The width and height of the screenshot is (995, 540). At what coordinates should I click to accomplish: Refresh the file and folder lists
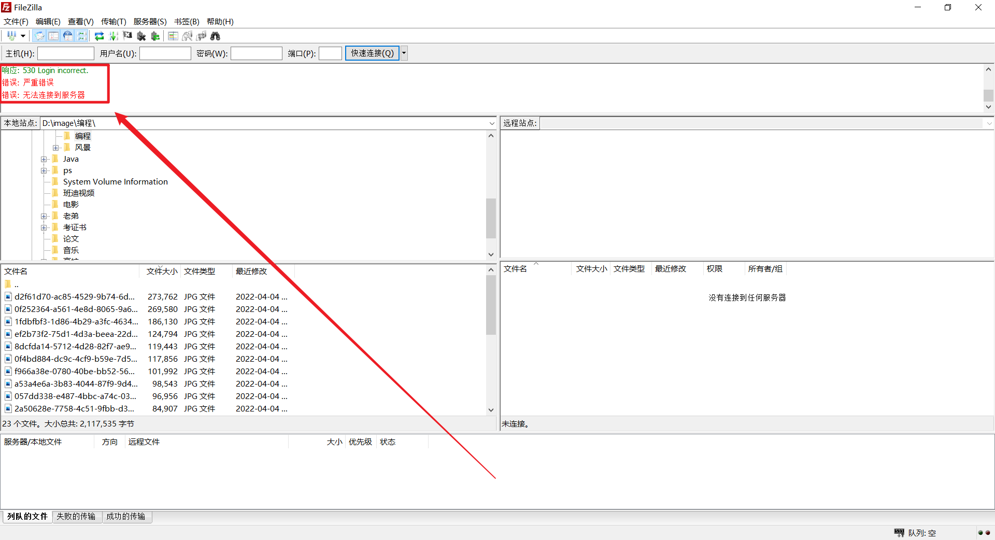click(x=99, y=36)
